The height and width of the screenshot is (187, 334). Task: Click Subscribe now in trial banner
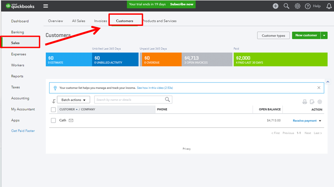click(182, 4)
